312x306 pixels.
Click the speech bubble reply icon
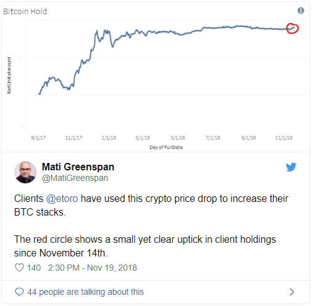(x=19, y=292)
